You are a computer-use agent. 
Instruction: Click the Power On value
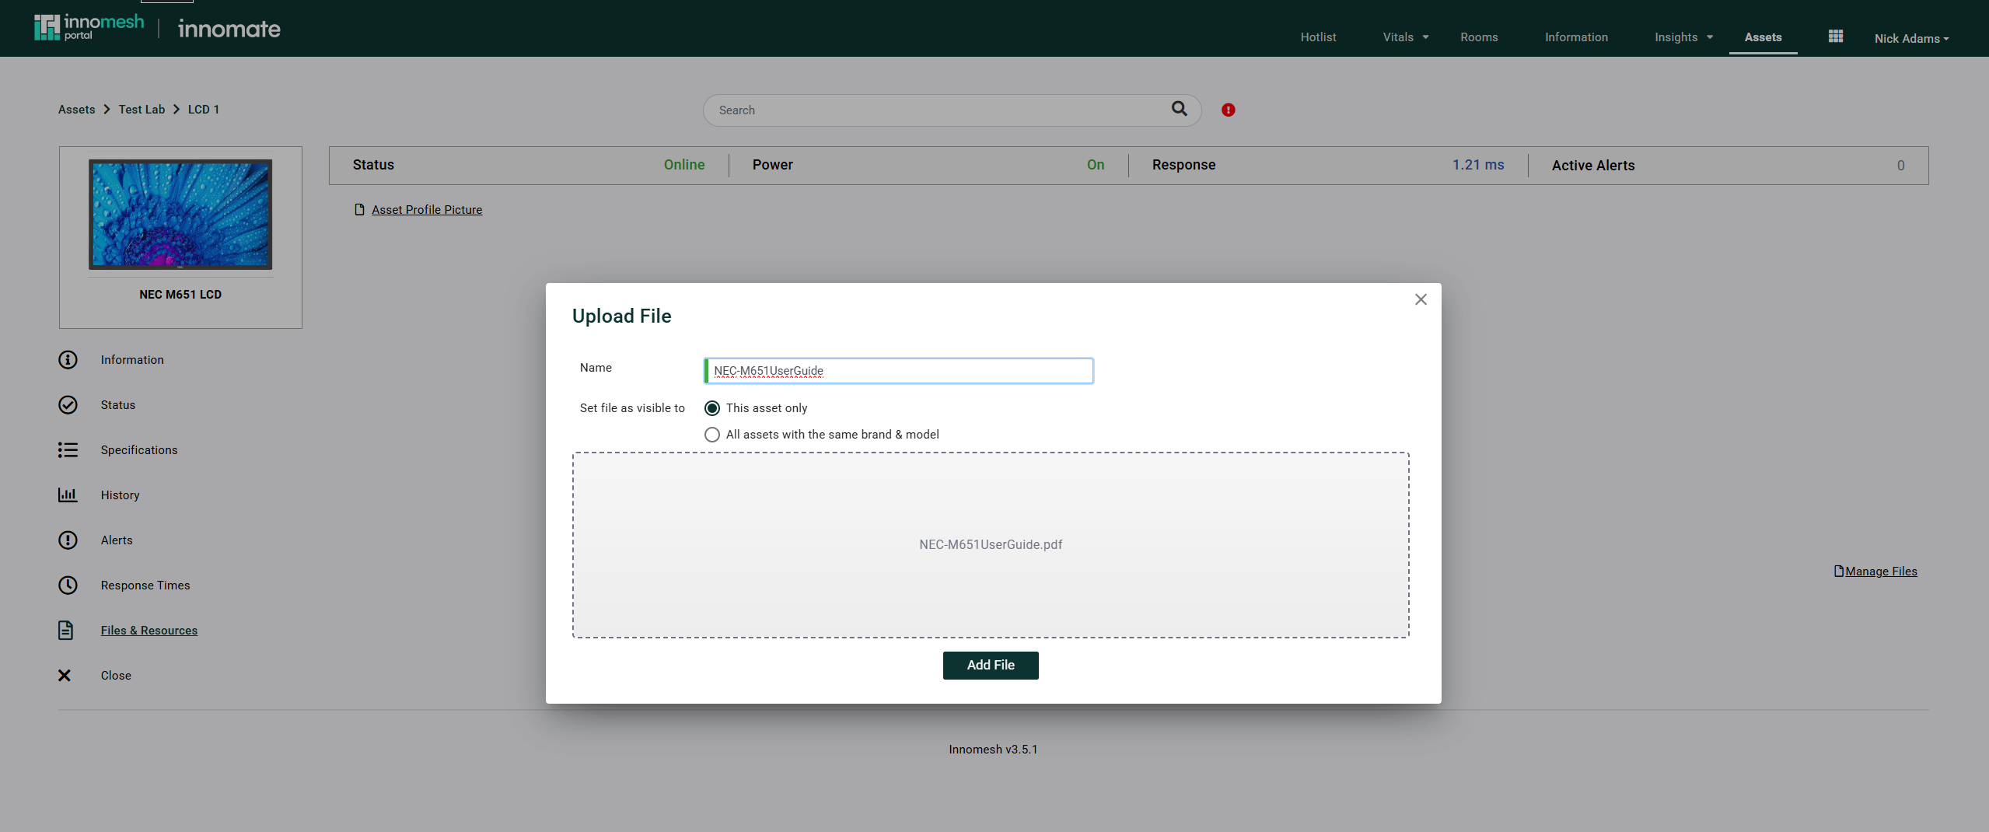point(1096,165)
